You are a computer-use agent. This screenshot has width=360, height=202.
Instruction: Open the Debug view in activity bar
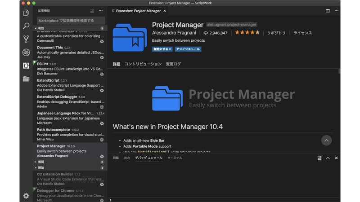26,52
